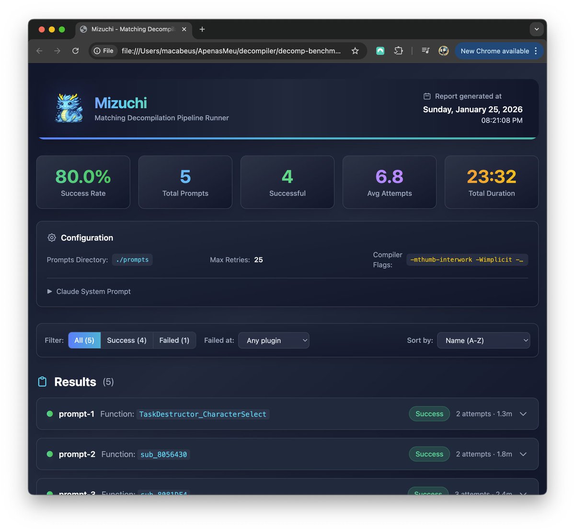This screenshot has width=575, height=532.
Task: Click Max Retries value 25
Action: pyautogui.click(x=258, y=260)
